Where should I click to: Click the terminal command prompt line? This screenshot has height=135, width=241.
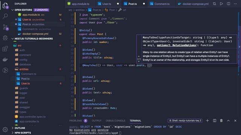pyautogui.click(x=95, y=133)
